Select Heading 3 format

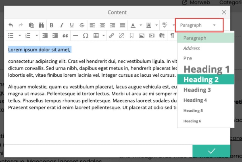click(206, 90)
